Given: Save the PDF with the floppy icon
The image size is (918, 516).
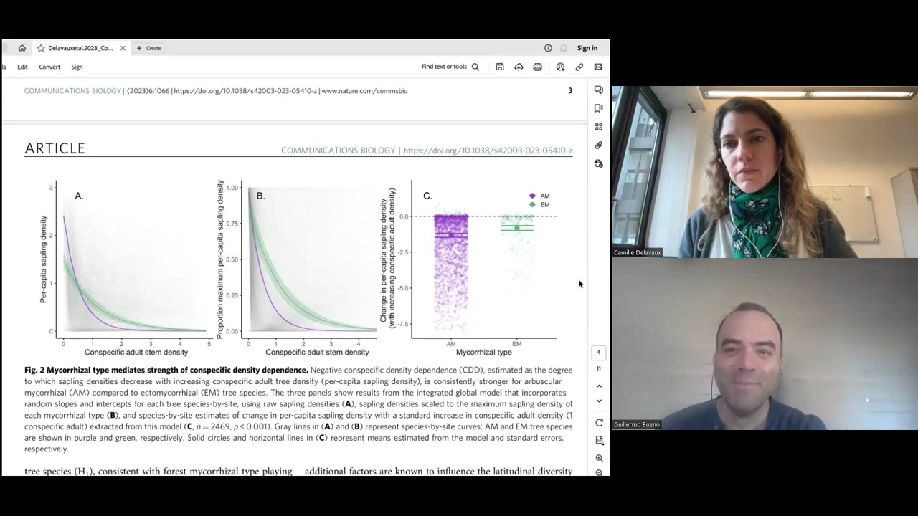Looking at the screenshot, I should (500, 67).
